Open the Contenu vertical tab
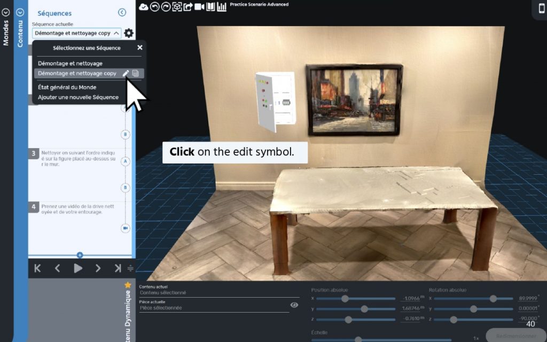 (x=20, y=34)
